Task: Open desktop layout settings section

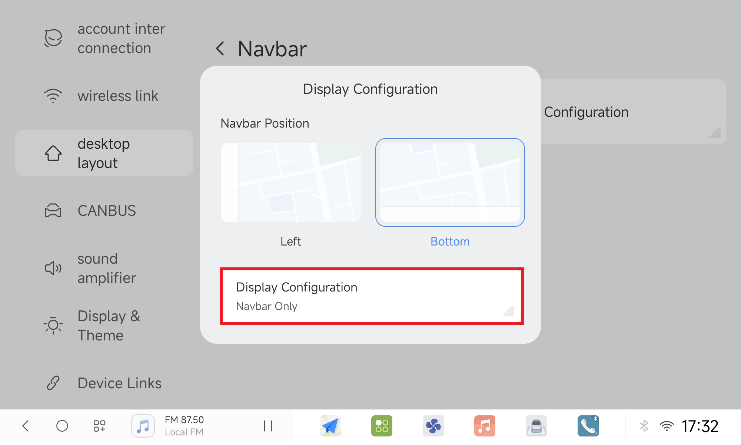Action: [x=104, y=153]
